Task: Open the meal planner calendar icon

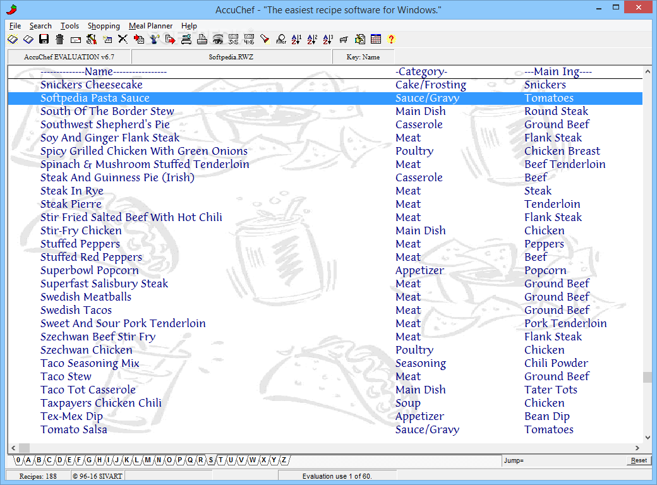Action: [376, 39]
